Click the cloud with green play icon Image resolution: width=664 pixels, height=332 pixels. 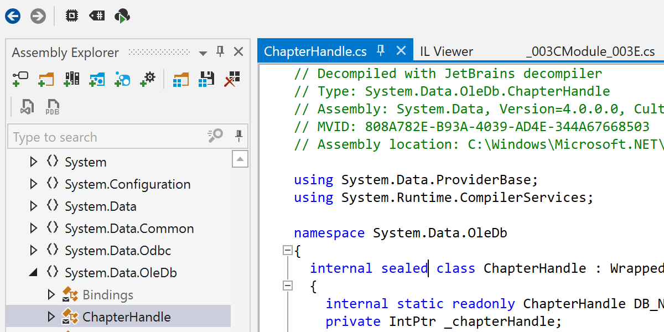(122, 17)
